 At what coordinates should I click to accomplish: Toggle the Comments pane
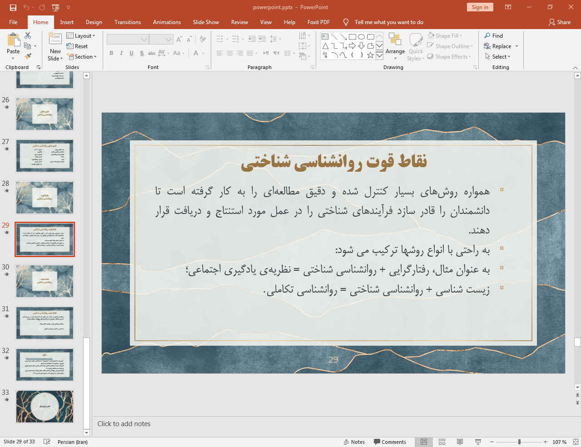point(390,442)
